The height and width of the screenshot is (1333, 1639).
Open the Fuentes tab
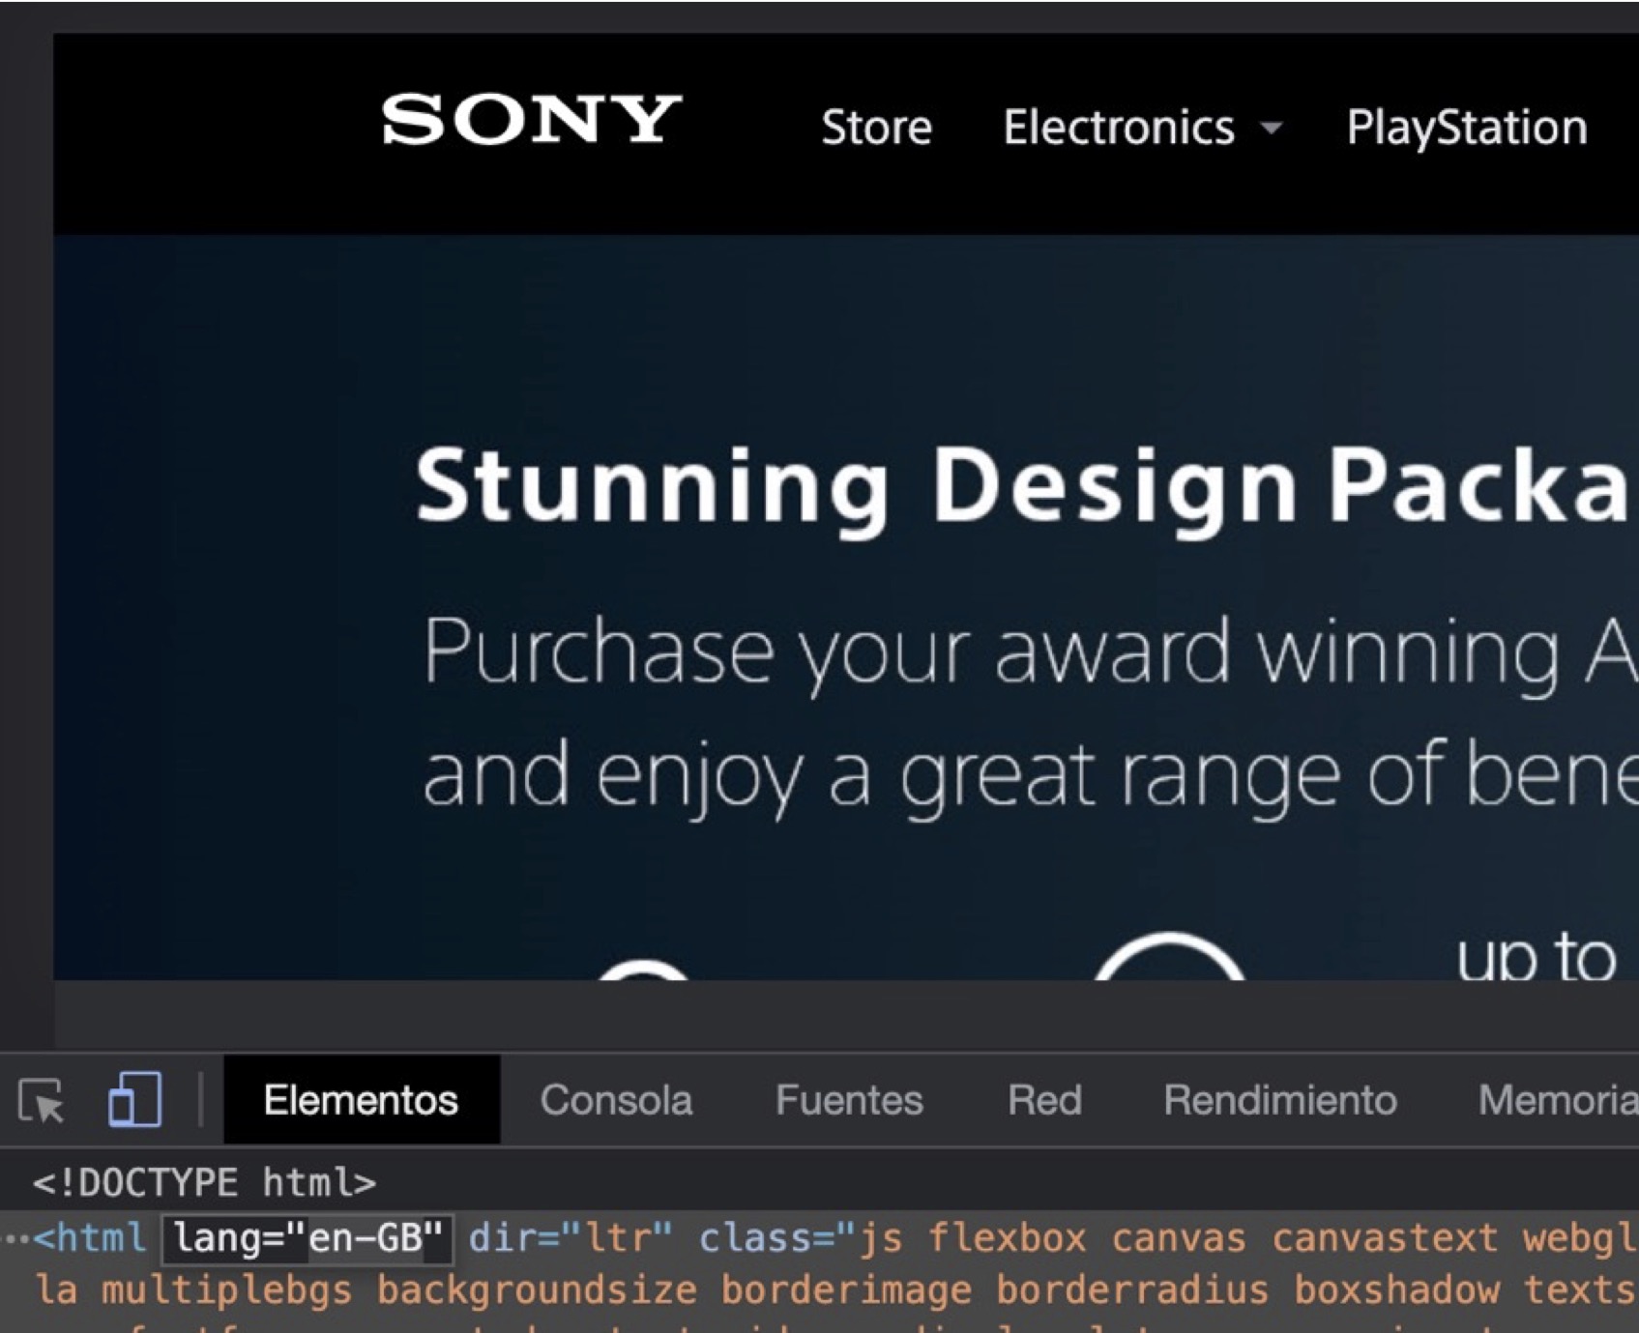pyautogui.click(x=849, y=1100)
